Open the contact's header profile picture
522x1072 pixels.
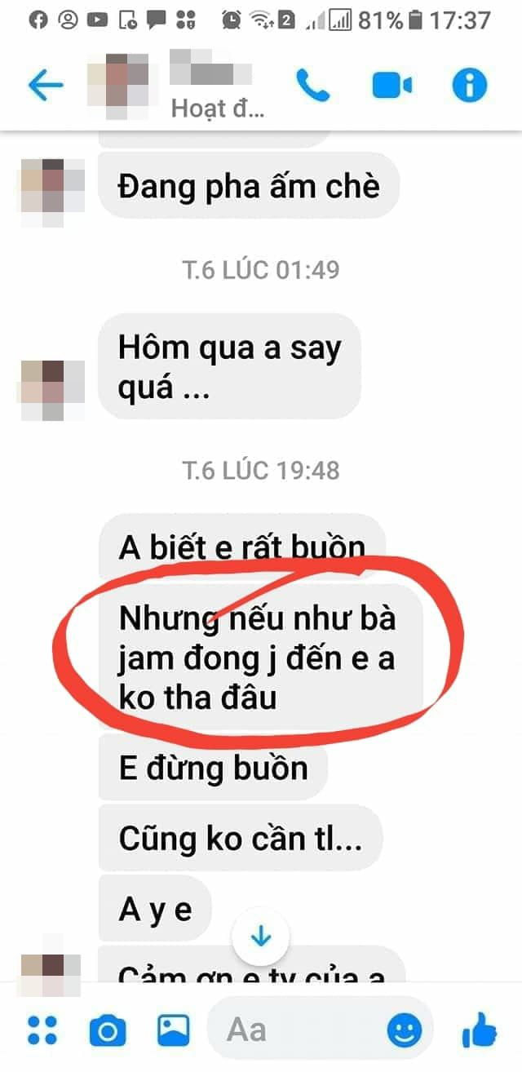point(118,85)
